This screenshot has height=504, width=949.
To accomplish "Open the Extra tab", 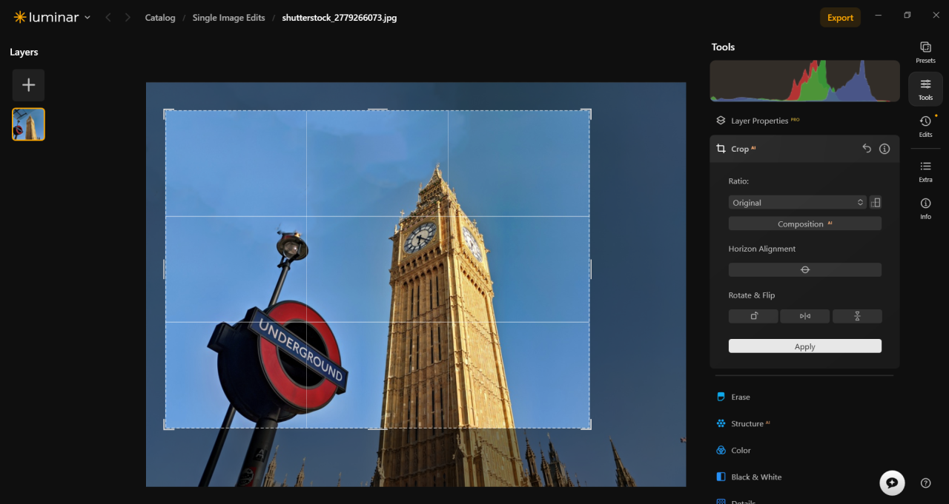I will tap(925, 171).
